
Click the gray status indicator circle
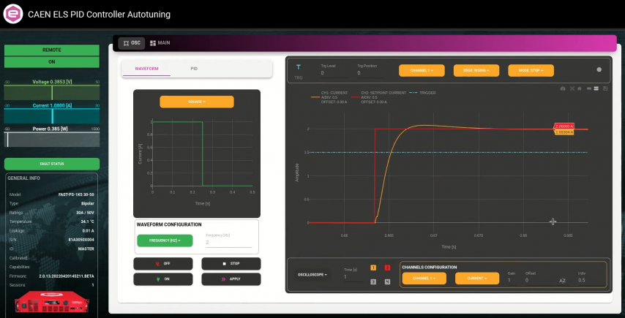(x=599, y=70)
